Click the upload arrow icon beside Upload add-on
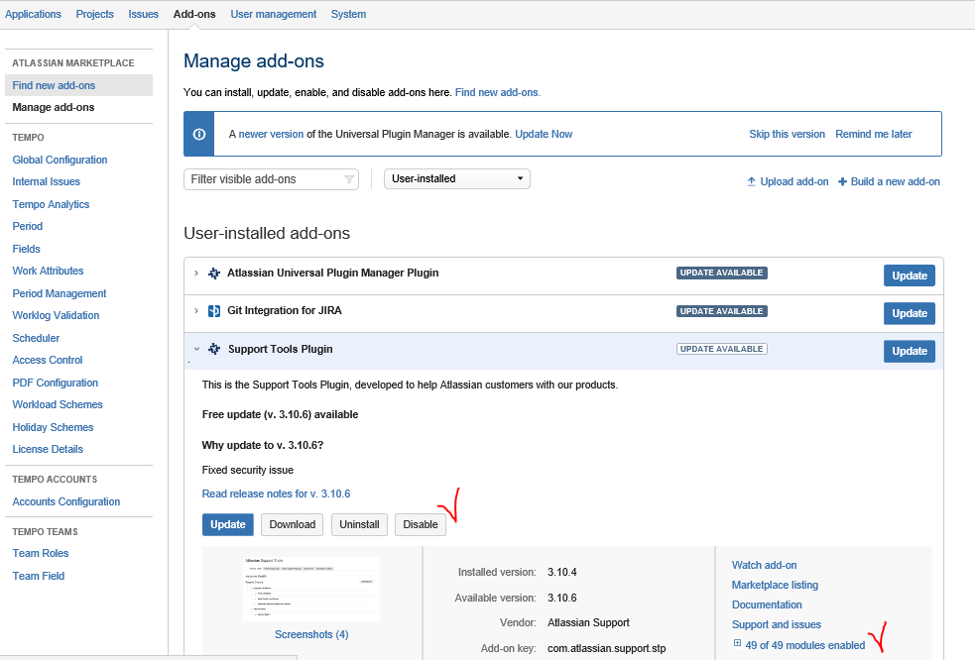The width and height of the screenshot is (975, 660). 751,181
